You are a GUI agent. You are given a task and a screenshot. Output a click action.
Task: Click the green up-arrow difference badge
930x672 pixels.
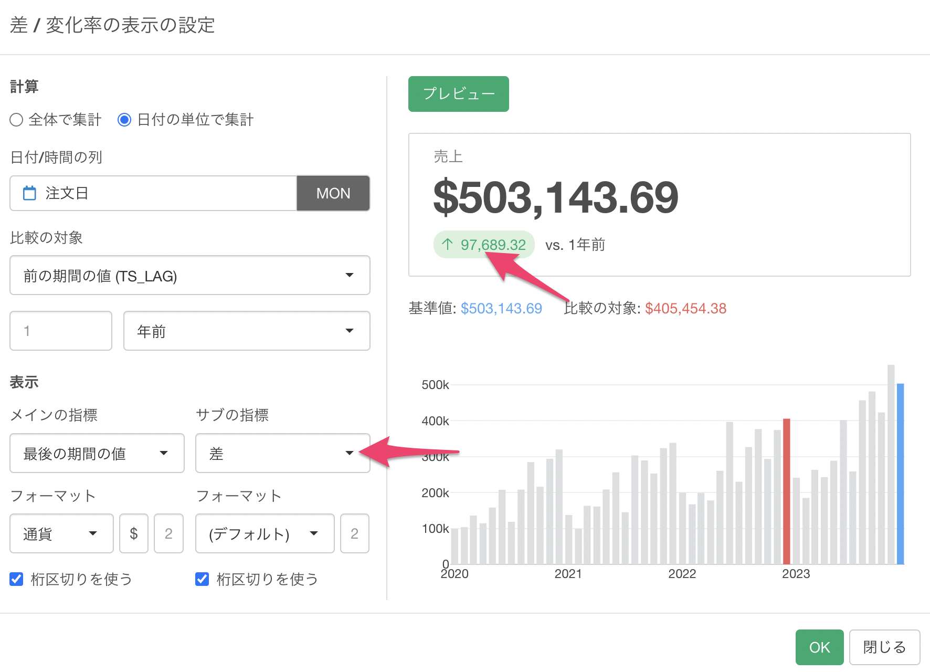pos(483,245)
